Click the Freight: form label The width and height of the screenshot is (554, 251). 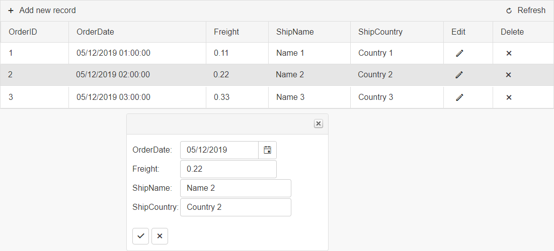[146, 169]
